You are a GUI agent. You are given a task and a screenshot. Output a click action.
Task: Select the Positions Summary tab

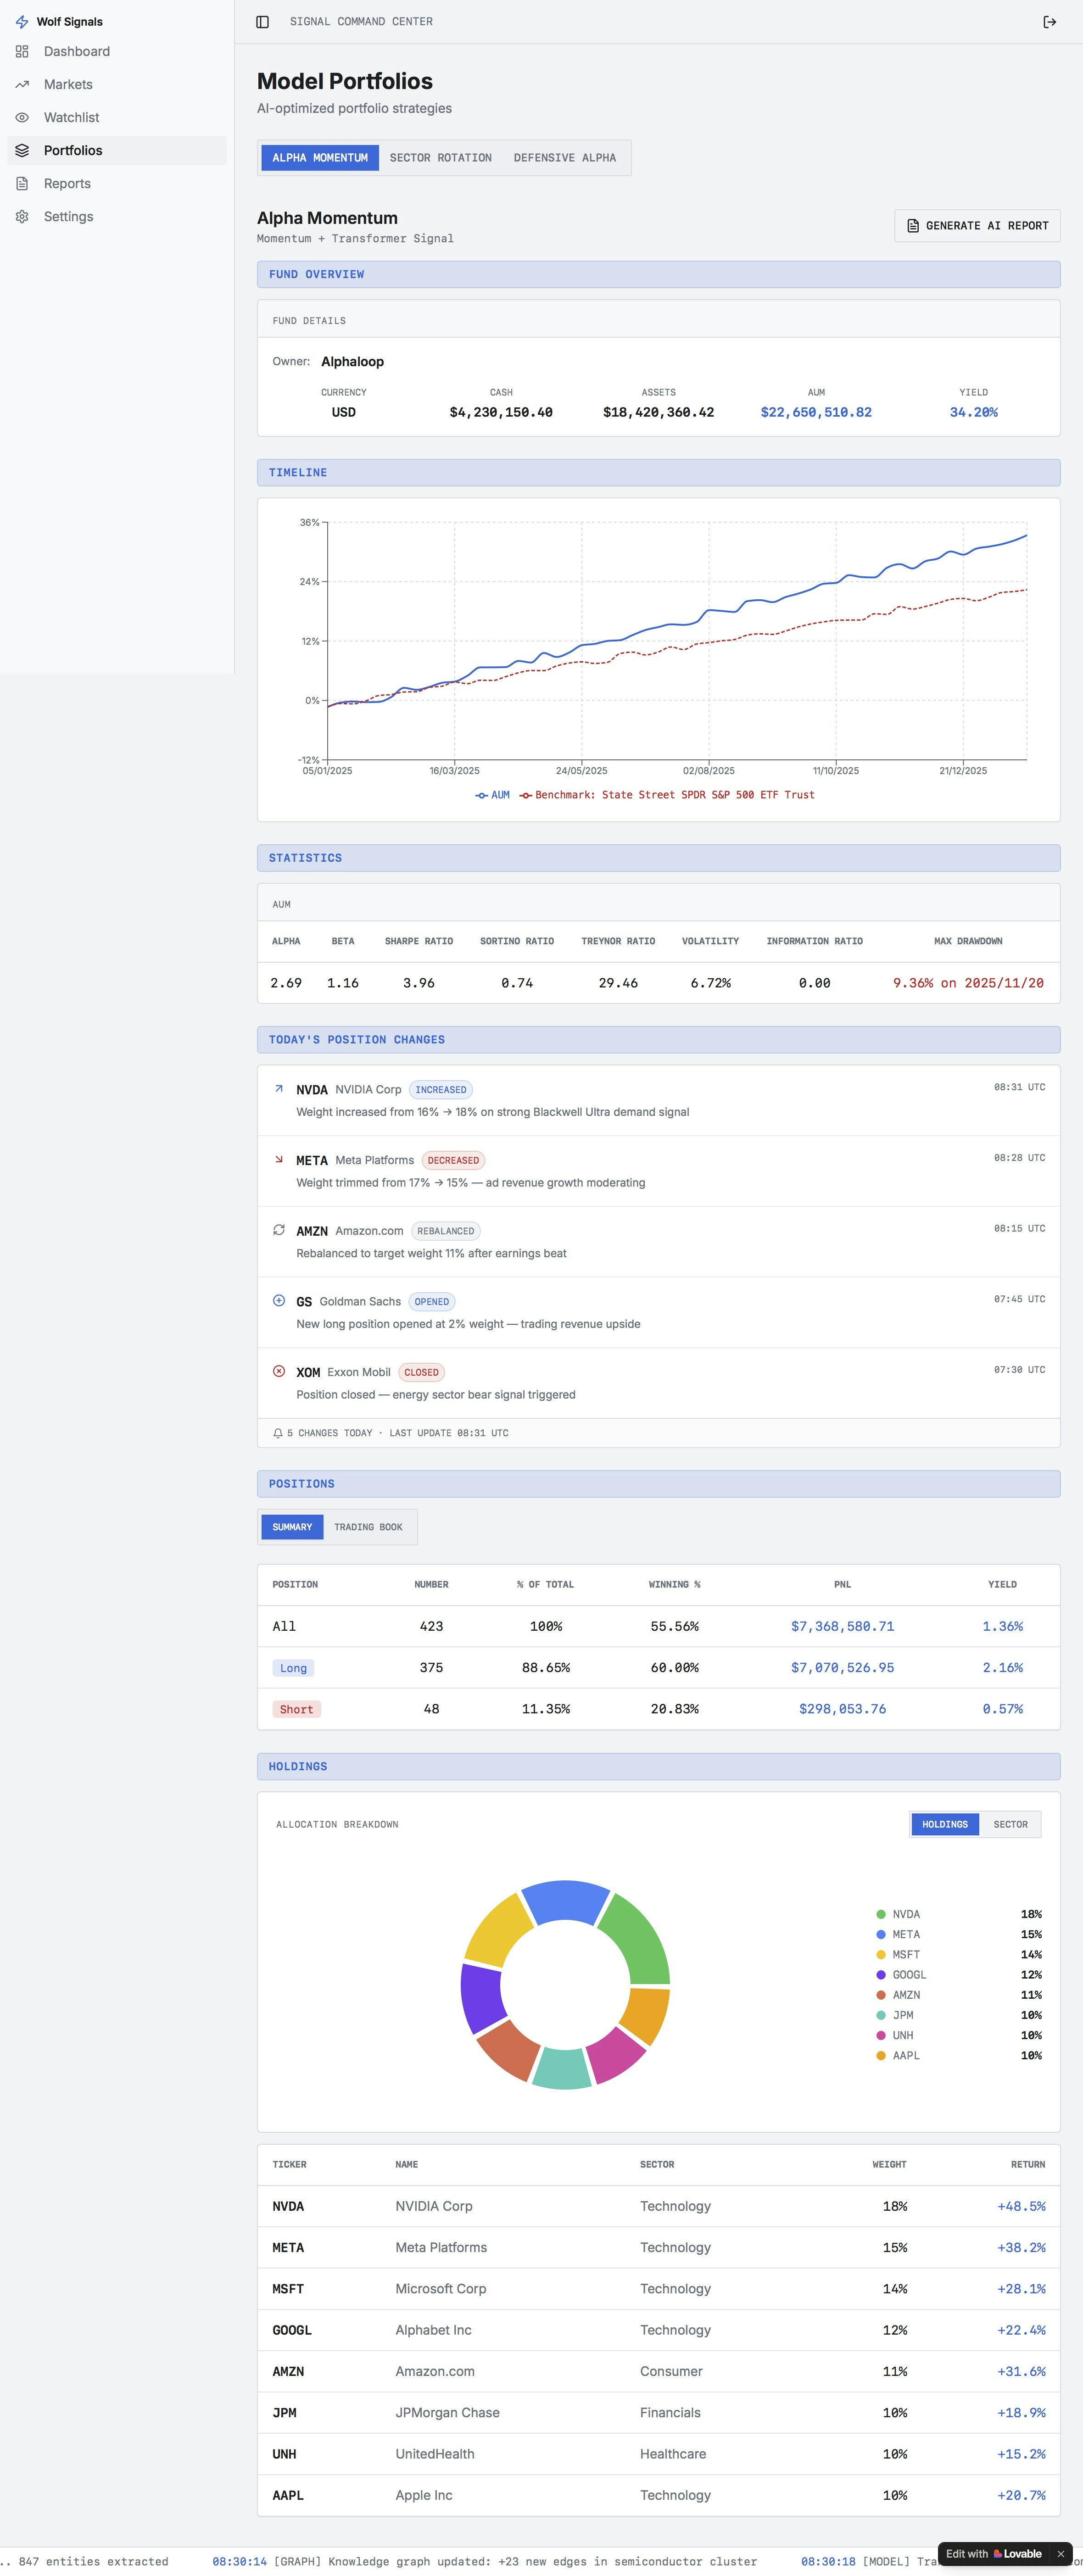tap(292, 1527)
